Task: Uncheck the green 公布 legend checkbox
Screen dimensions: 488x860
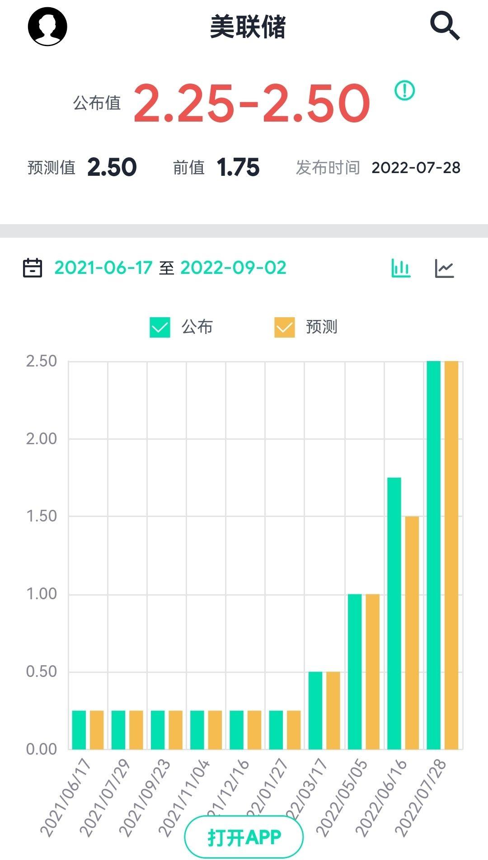Action: pyautogui.click(x=160, y=327)
